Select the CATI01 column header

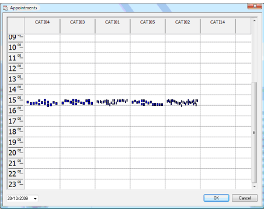point(113,26)
